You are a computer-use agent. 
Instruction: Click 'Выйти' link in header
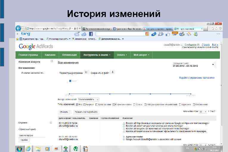(x=215, y=45)
